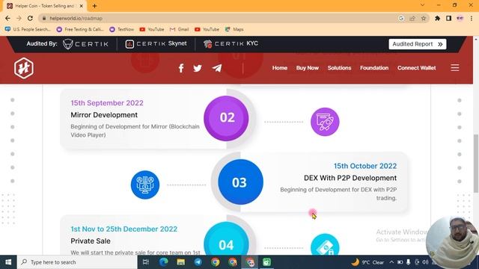479x269 pixels.
Task: Open Chrome side panel icon
Action: click(x=448, y=18)
